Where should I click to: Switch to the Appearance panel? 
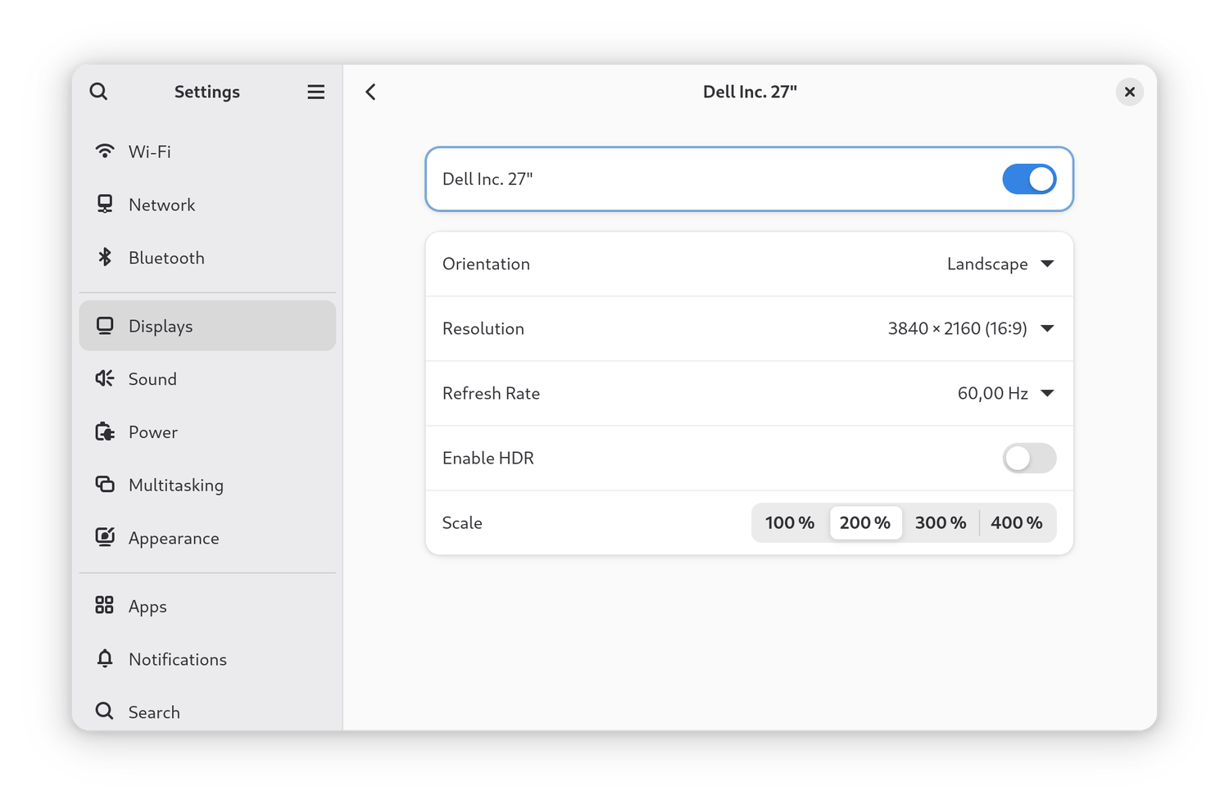click(174, 539)
